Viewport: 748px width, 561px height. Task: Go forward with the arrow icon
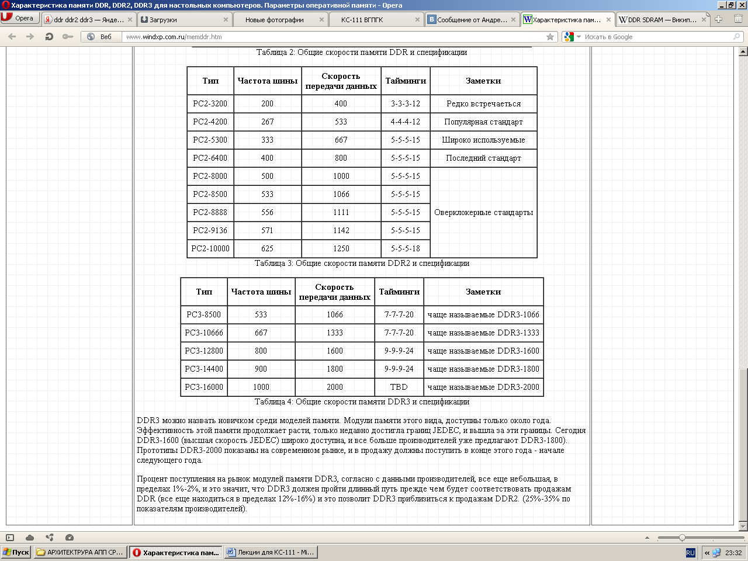(x=30, y=36)
